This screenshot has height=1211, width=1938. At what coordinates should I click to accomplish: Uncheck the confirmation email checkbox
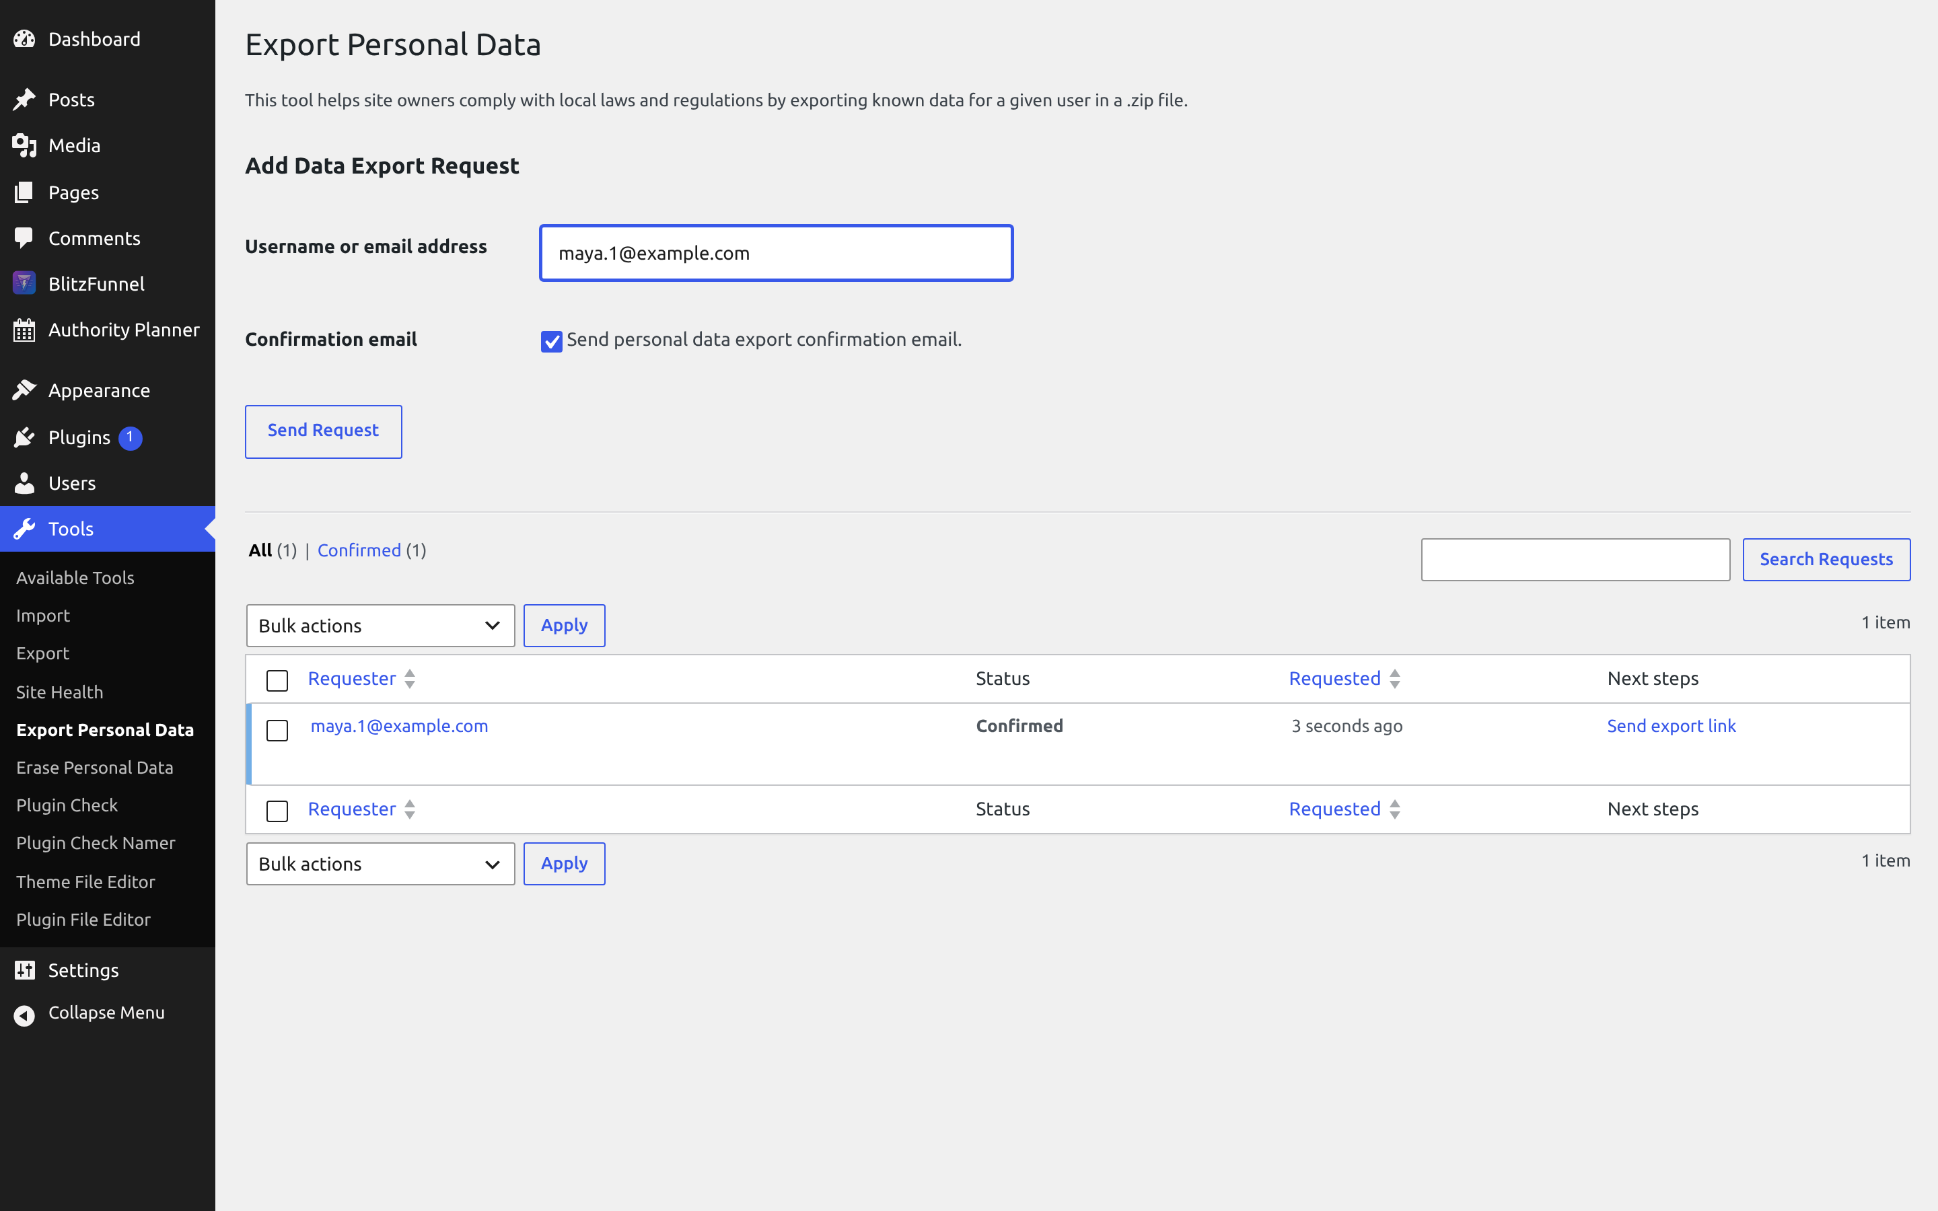[x=552, y=341]
